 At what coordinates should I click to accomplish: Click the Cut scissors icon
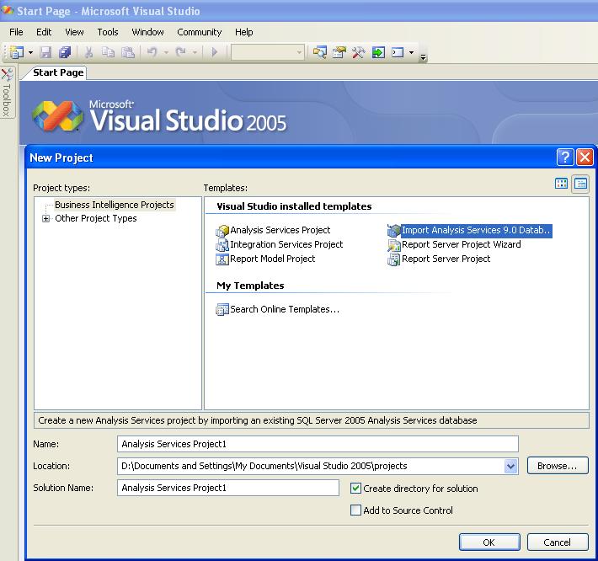click(x=89, y=52)
